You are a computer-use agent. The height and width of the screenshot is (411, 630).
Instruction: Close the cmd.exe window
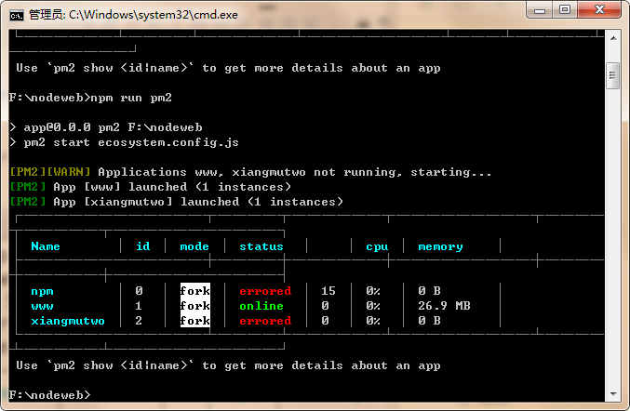(x=598, y=11)
